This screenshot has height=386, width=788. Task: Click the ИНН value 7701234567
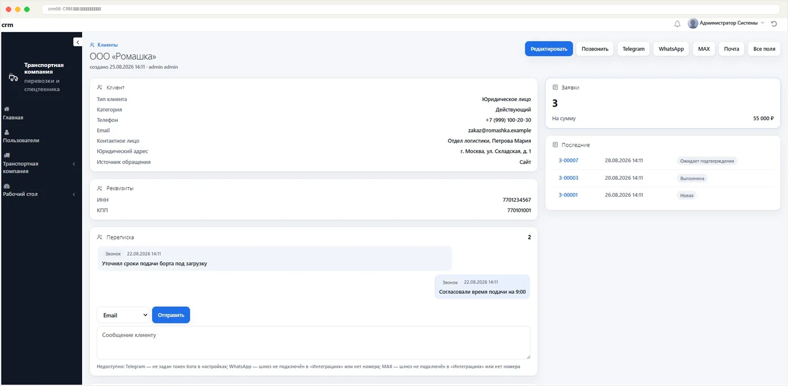click(517, 200)
